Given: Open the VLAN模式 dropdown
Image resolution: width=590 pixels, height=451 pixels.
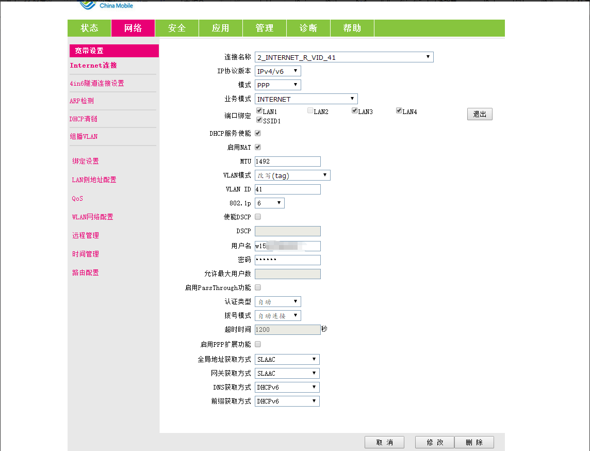Looking at the screenshot, I should (x=292, y=175).
